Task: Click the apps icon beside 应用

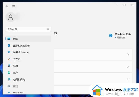Action: 9,66
